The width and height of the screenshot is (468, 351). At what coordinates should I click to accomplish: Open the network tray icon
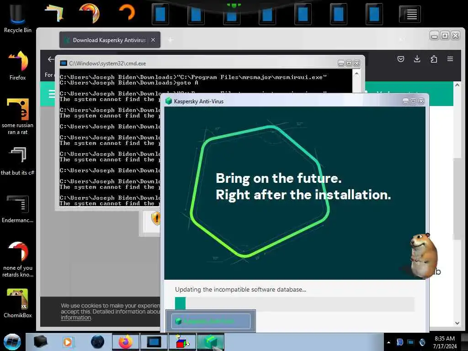point(411,342)
